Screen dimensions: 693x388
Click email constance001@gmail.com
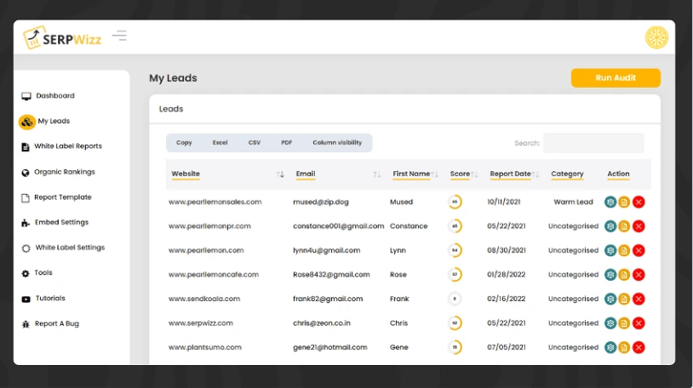pyautogui.click(x=339, y=226)
